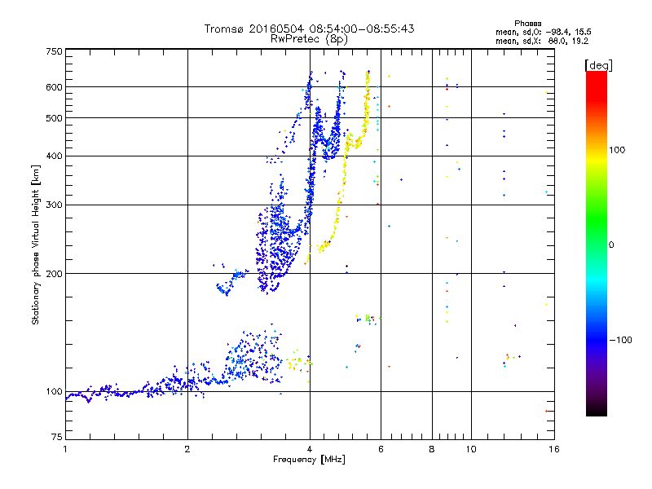Click the '10' frequency tick label

pos(471,449)
